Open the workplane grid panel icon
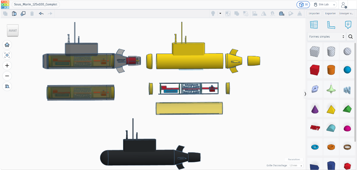357x170 pixels. [x=314, y=25]
